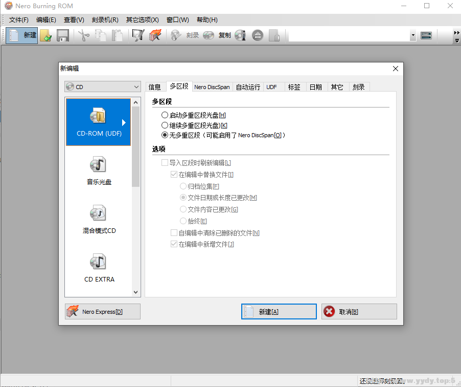Click the Paste clipboard icon
This screenshot has width=461, height=387.
coord(118,35)
